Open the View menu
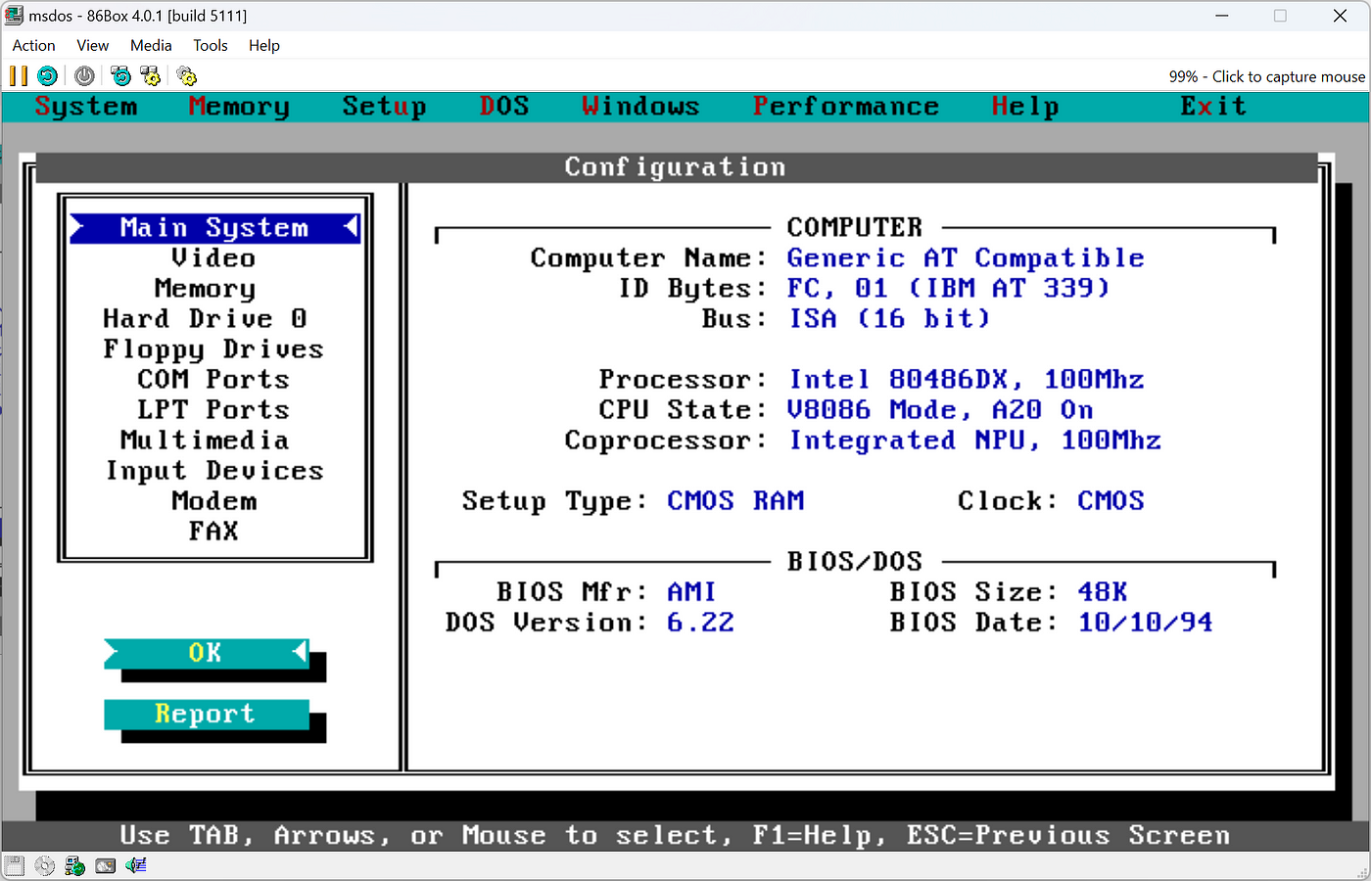This screenshot has width=1371, height=881. coord(93,45)
